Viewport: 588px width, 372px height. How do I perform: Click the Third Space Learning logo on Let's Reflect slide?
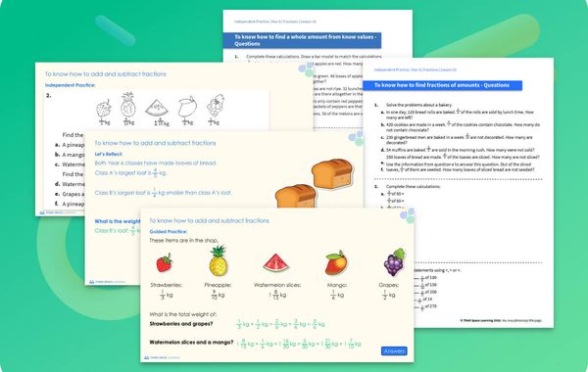pos(107,282)
